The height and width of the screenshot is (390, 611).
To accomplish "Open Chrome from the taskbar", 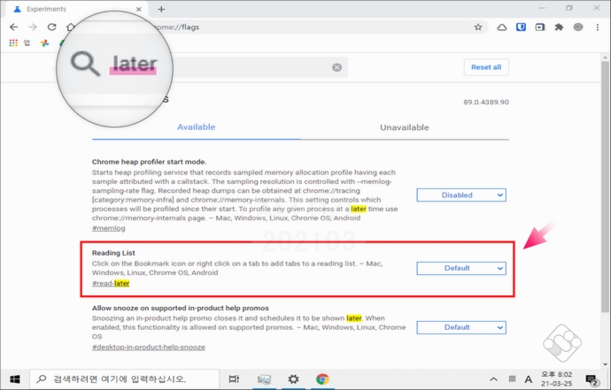I will click(x=322, y=379).
